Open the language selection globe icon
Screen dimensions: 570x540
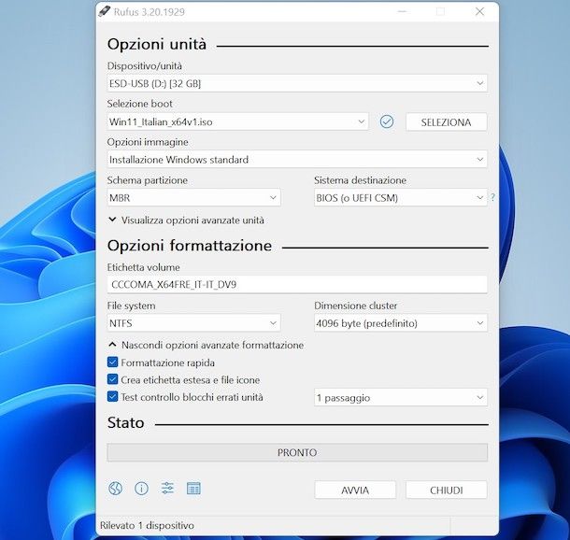tap(115, 489)
